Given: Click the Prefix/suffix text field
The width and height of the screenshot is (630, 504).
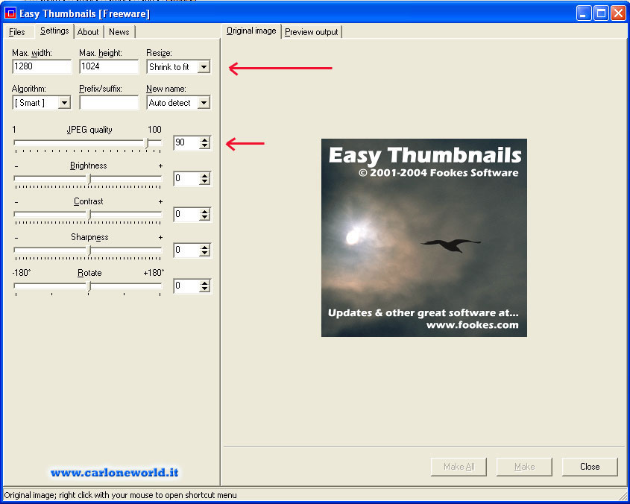Looking at the screenshot, I should tap(109, 102).
